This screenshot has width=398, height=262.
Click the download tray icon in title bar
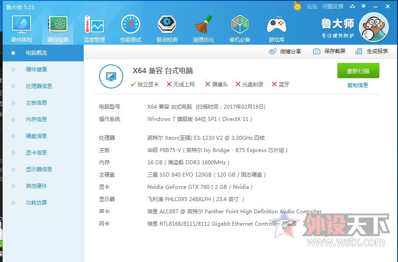pyautogui.click(x=352, y=7)
